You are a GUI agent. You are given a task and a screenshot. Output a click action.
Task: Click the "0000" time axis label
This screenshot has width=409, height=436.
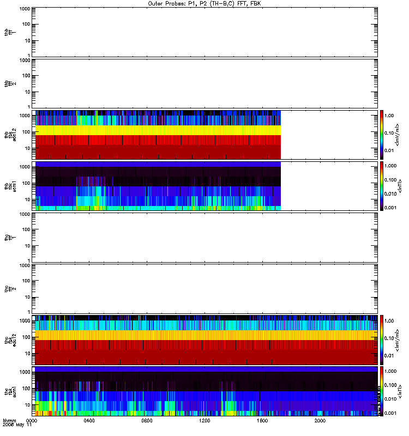click(x=32, y=420)
